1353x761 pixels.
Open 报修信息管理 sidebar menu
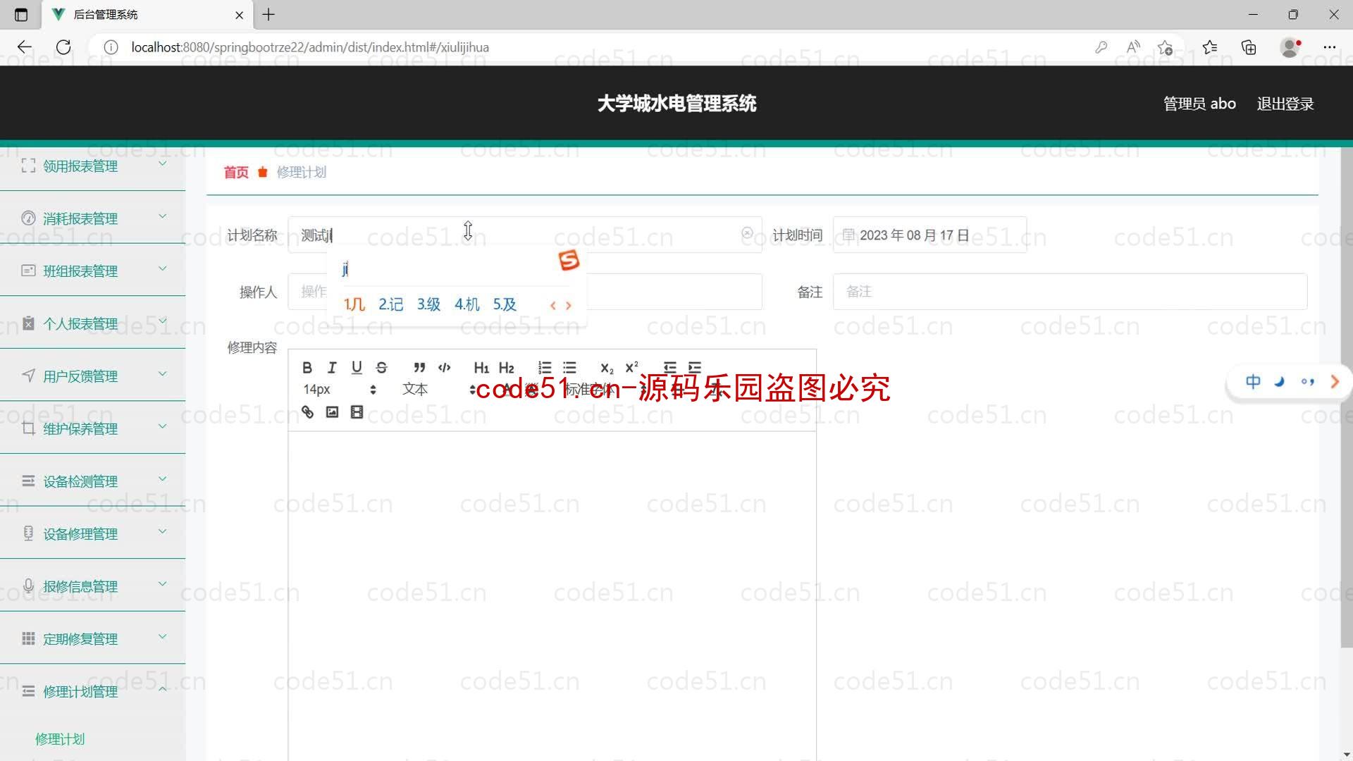pyautogui.click(x=92, y=586)
